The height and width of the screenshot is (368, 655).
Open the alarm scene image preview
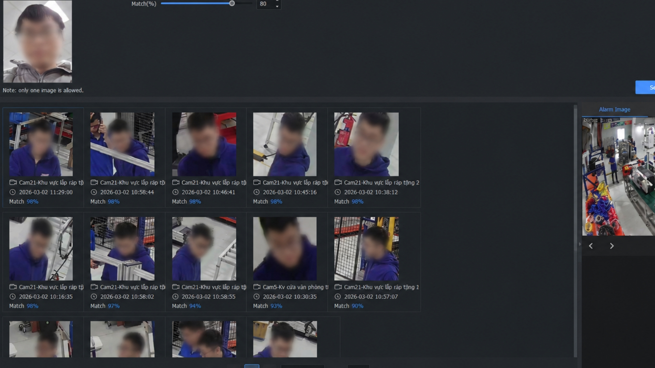click(x=618, y=176)
